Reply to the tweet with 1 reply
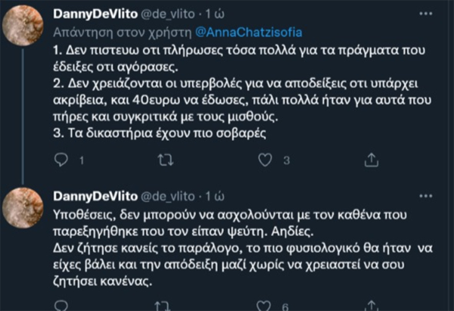The width and height of the screenshot is (454, 311). tap(61, 160)
